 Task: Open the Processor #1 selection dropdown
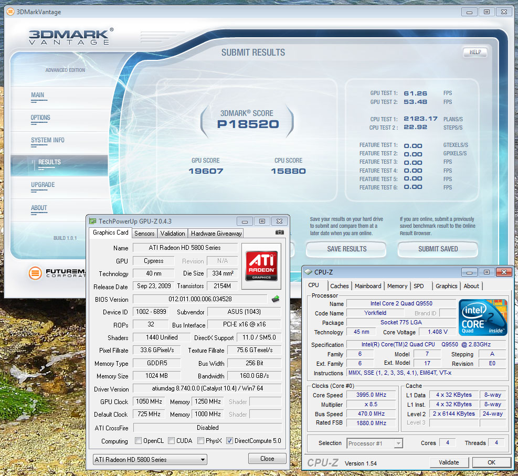(x=375, y=443)
